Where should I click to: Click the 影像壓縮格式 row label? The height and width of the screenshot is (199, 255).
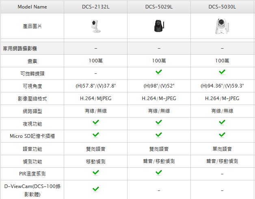pos(32,98)
